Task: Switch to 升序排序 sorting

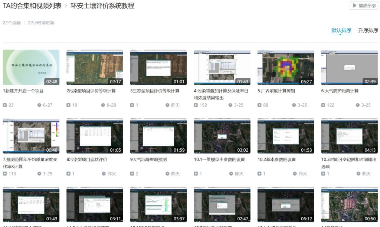Action: [368, 31]
